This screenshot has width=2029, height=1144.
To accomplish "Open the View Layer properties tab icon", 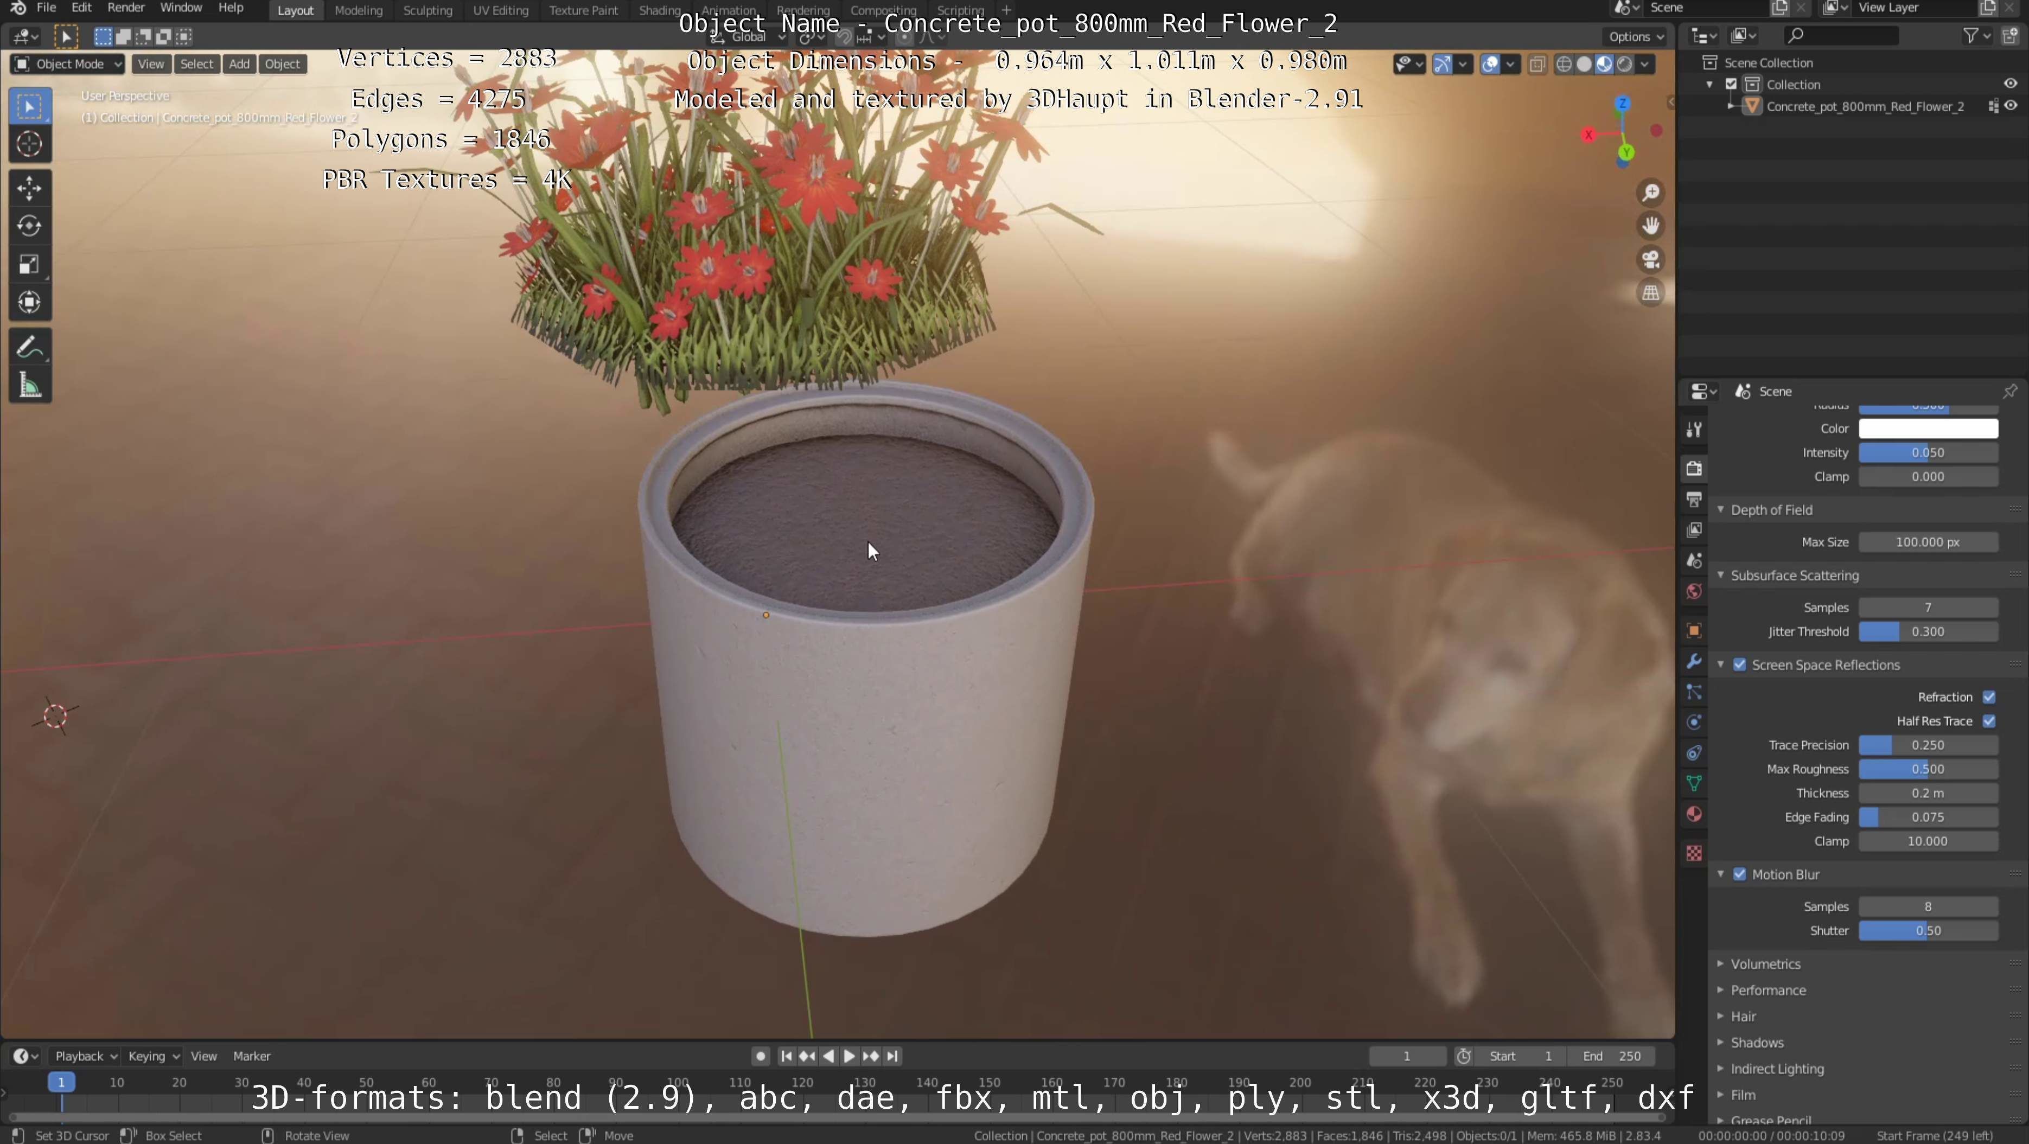I will pyautogui.click(x=1694, y=530).
